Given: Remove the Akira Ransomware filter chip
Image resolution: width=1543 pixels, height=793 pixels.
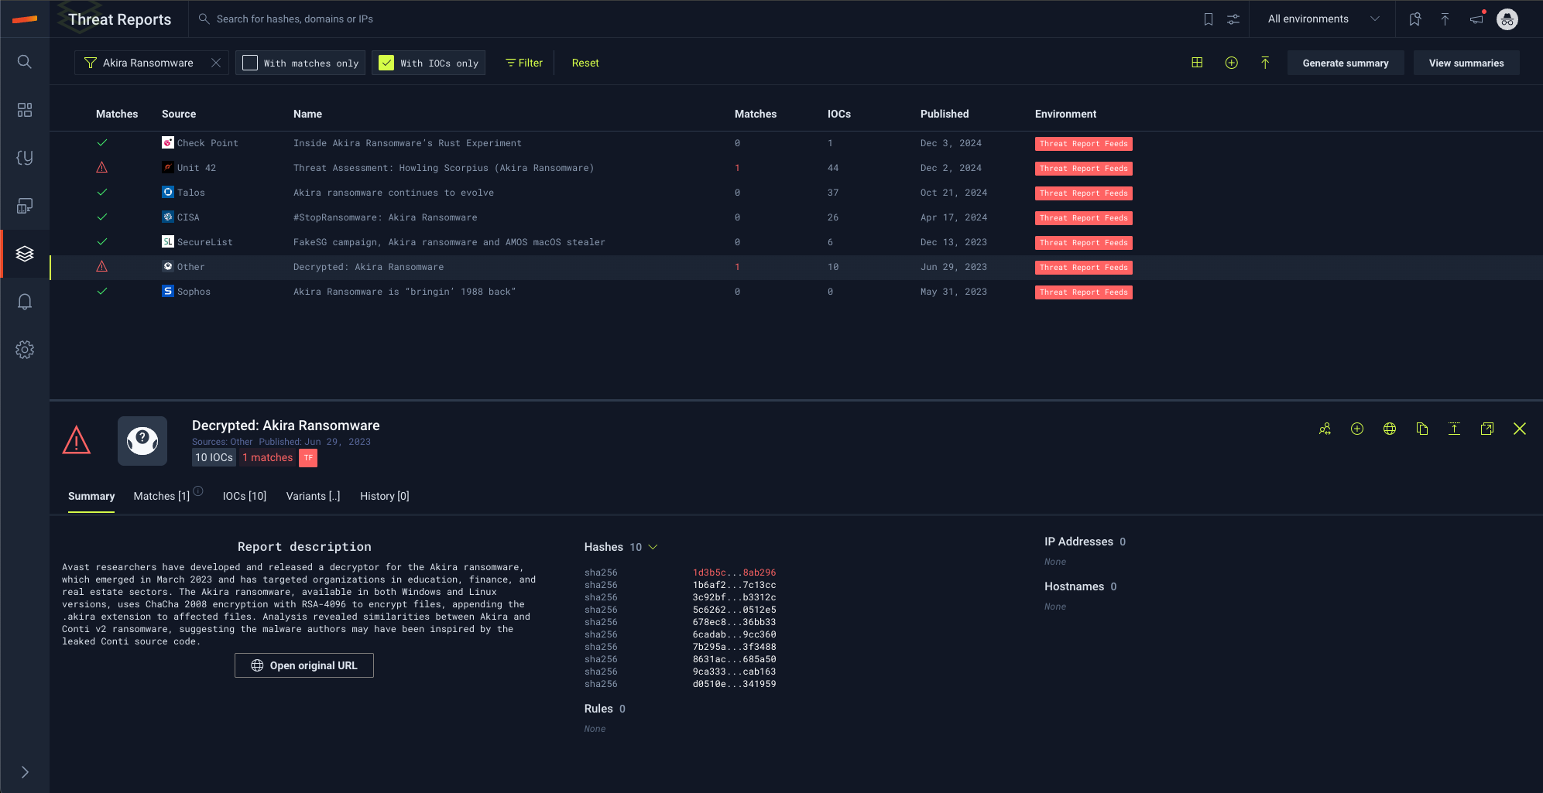Looking at the screenshot, I should (216, 63).
